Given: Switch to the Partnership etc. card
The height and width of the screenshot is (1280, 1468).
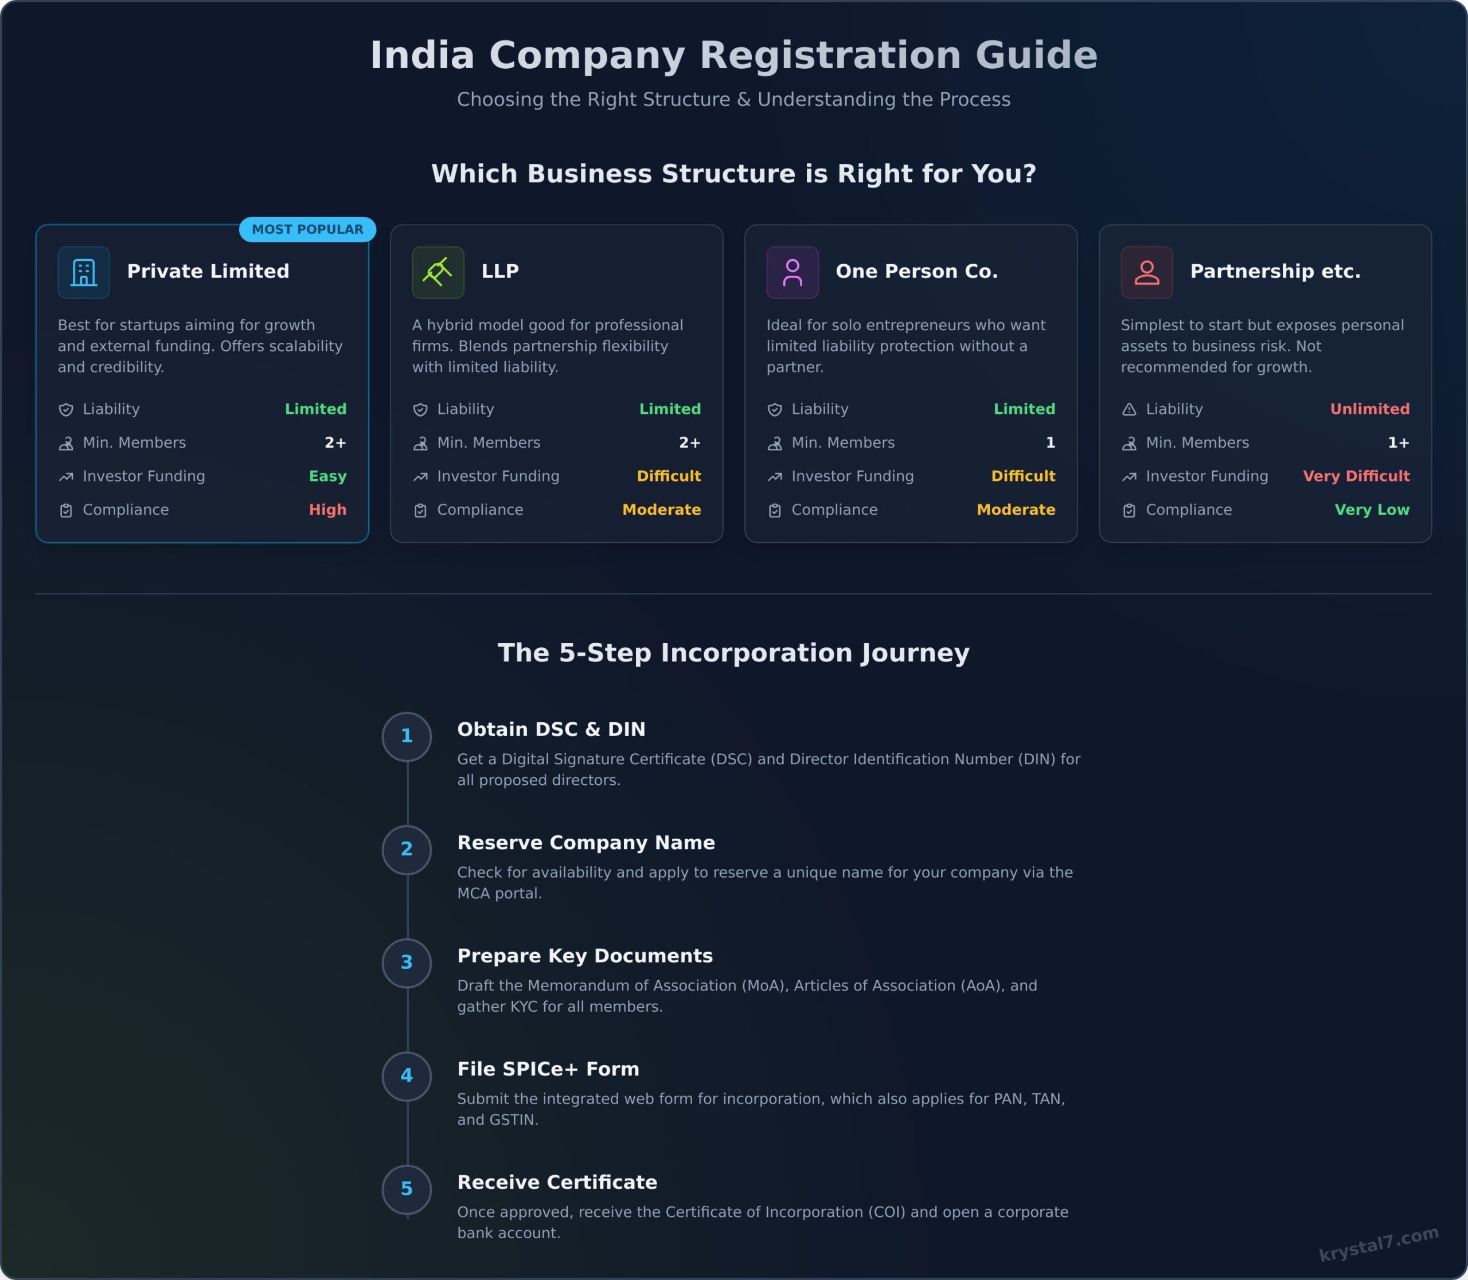Looking at the screenshot, I should (1265, 383).
